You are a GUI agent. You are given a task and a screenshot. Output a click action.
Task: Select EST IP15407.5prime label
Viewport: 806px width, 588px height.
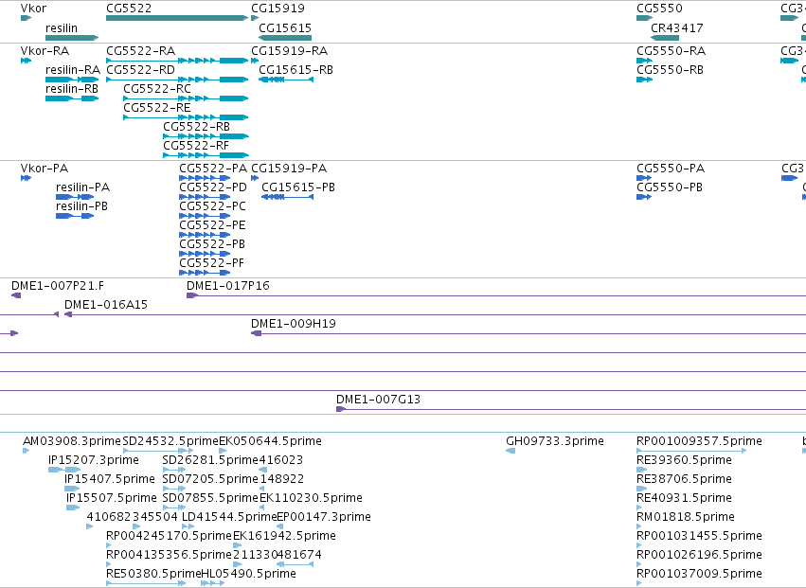point(110,479)
